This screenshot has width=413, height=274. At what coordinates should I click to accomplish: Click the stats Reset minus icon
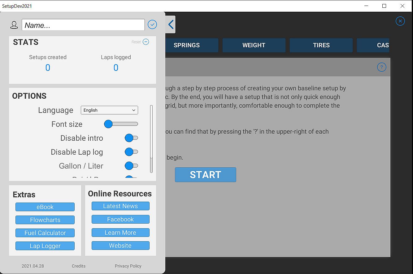click(x=146, y=42)
